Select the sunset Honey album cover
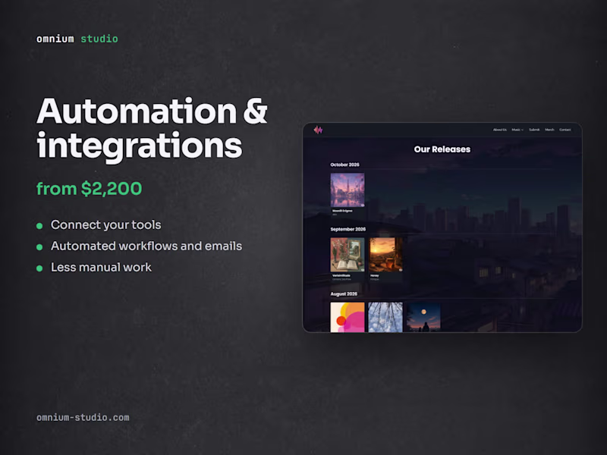The width and height of the screenshot is (607, 455). point(385,255)
